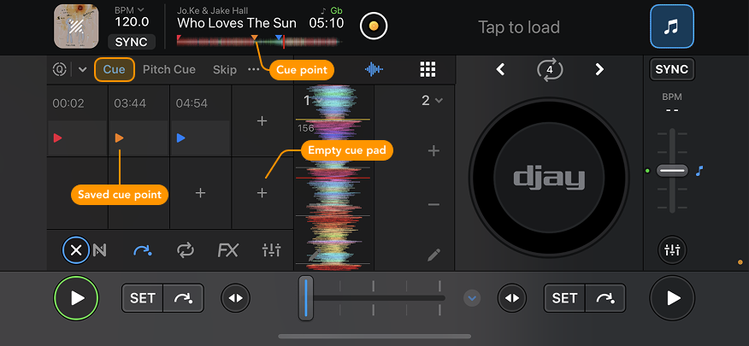Expand the deck 2 chevron selector
The image size is (749, 346).
(432, 101)
